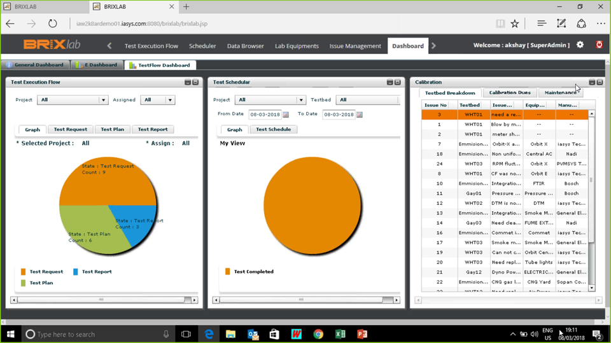Open the Dashboard navigation tab
Viewport: 611px width, 343px height.
[x=407, y=46]
